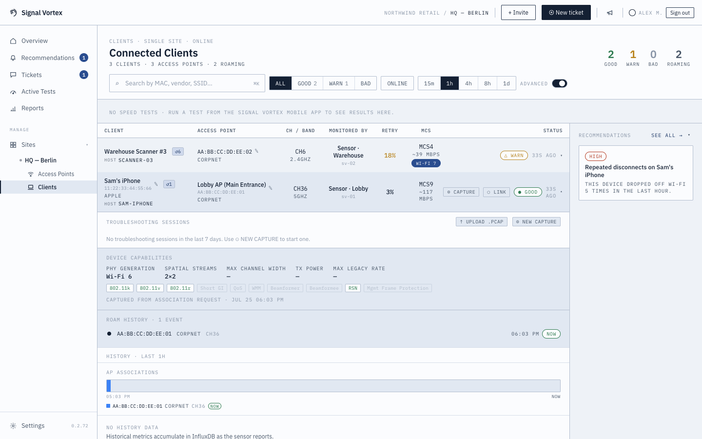The height and width of the screenshot is (439, 702).
Task: Select the 8h time range
Action: [487, 83]
